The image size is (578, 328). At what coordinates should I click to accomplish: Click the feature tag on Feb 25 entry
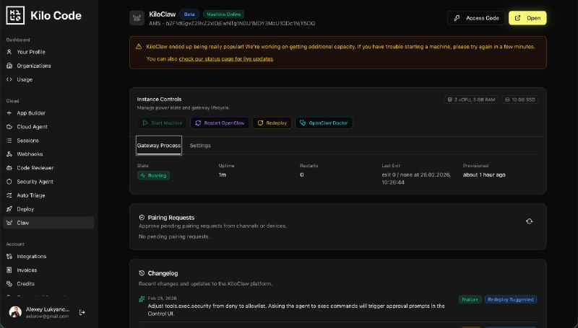470,299
